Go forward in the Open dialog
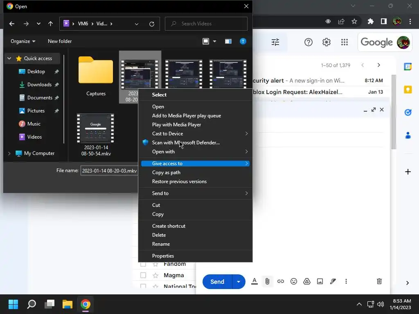Image resolution: width=419 pixels, height=314 pixels. [26, 24]
